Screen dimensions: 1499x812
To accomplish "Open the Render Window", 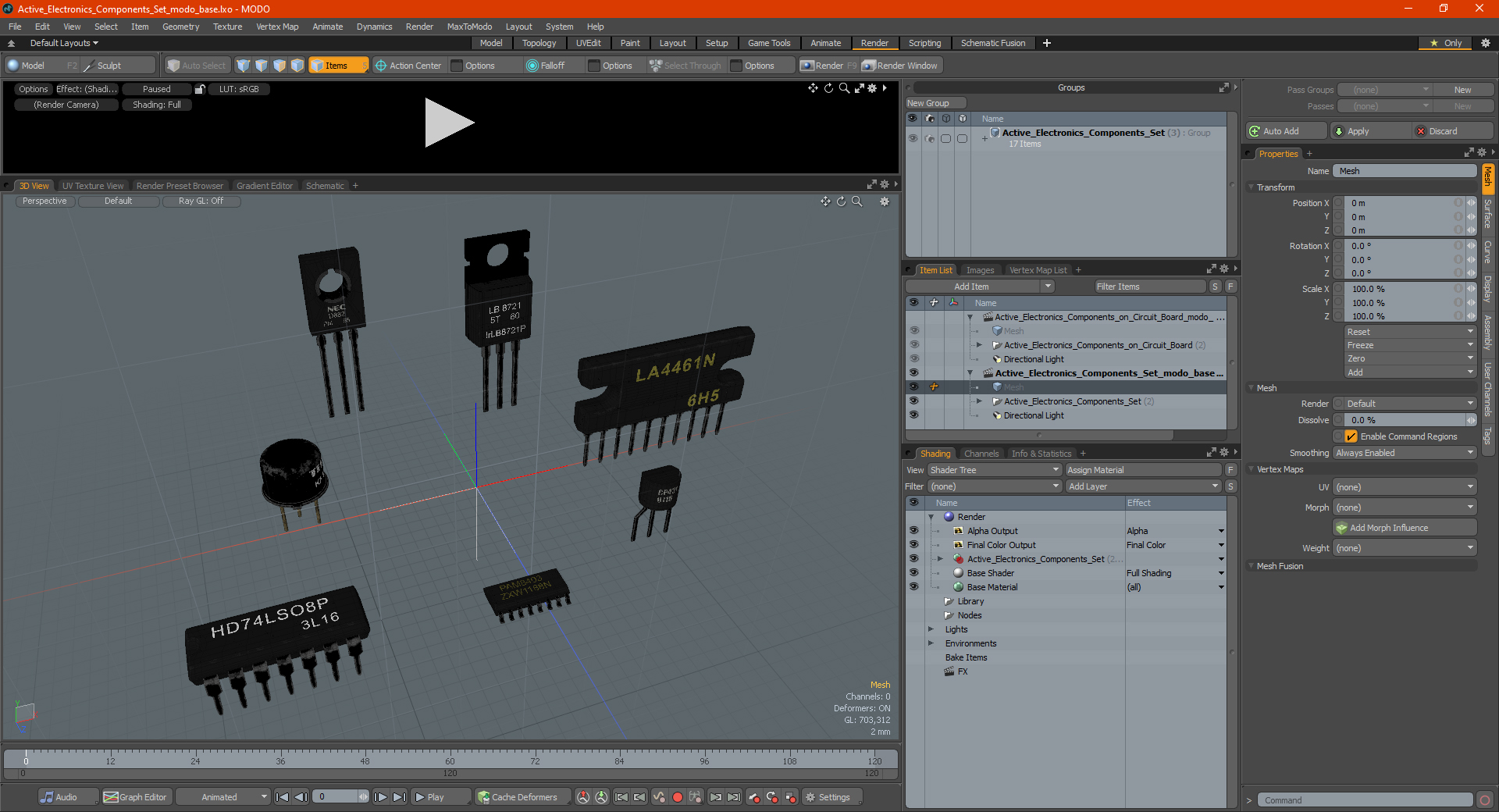I will tap(900, 66).
